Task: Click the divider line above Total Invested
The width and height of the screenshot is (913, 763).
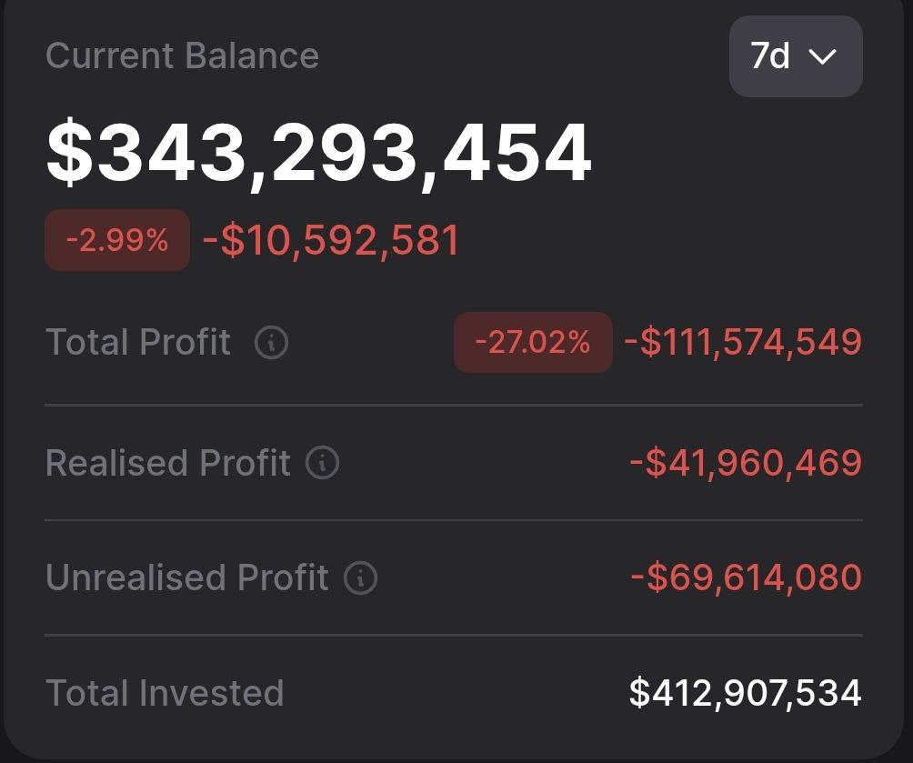Action: click(454, 635)
